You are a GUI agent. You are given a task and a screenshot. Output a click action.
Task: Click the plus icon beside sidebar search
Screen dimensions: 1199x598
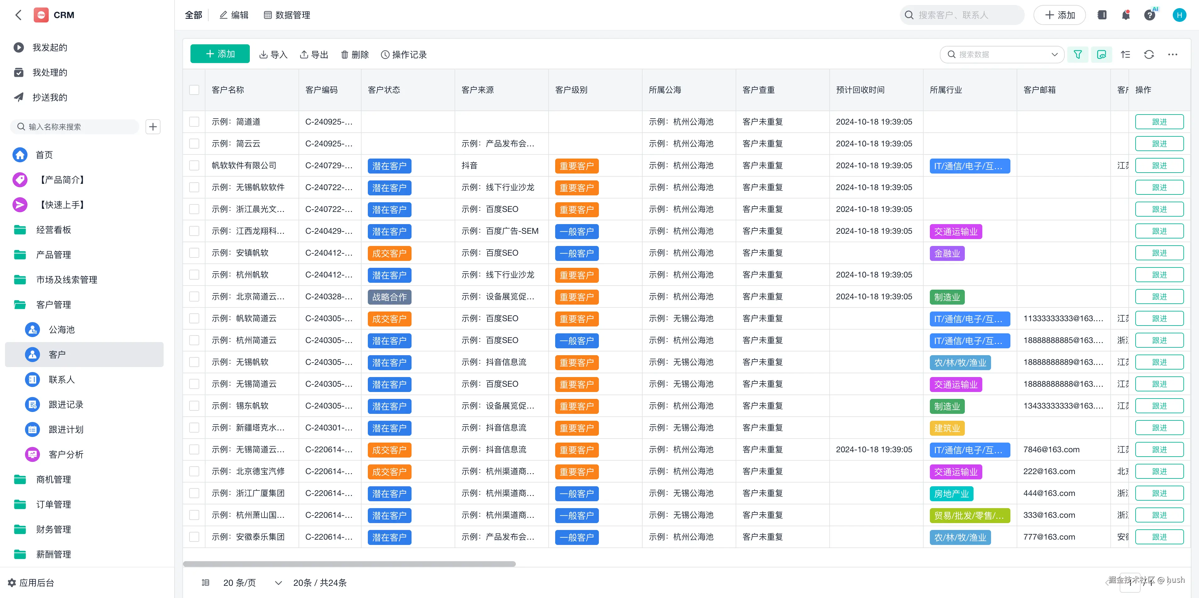pyautogui.click(x=153, y=127)
